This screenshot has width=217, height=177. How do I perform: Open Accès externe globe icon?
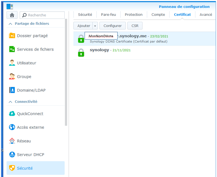[x=12, y=127]
